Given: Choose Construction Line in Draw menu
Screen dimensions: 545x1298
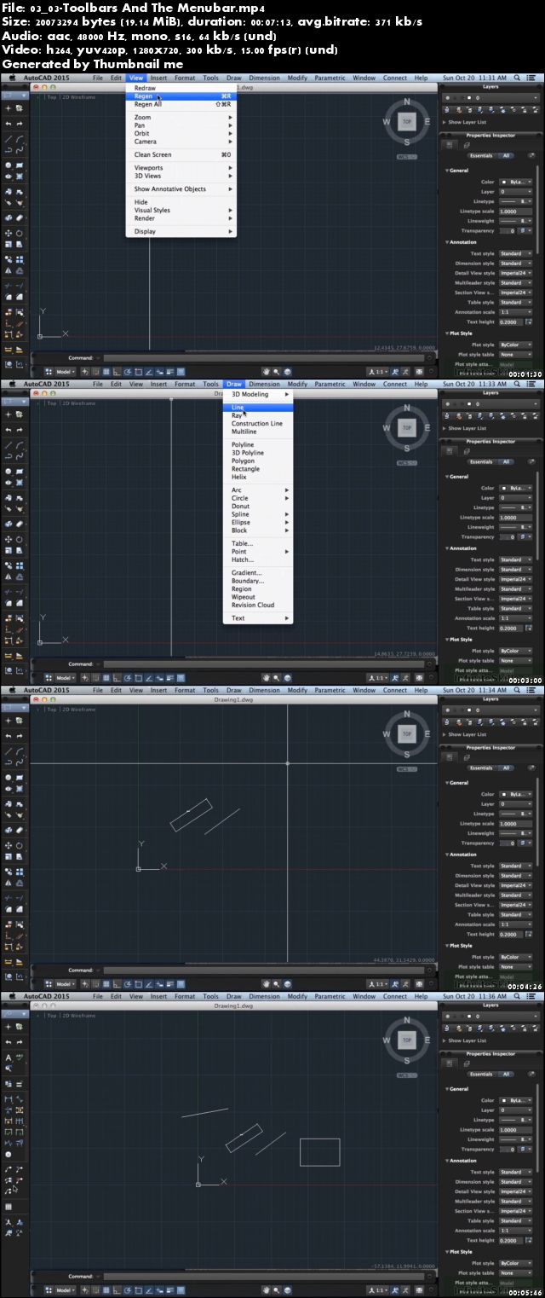Looking at the screenshot, I should [x=256, y=424].
